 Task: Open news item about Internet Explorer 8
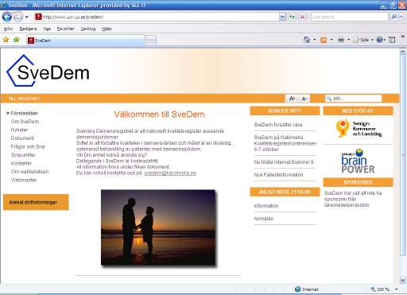[x=284, y=162]
